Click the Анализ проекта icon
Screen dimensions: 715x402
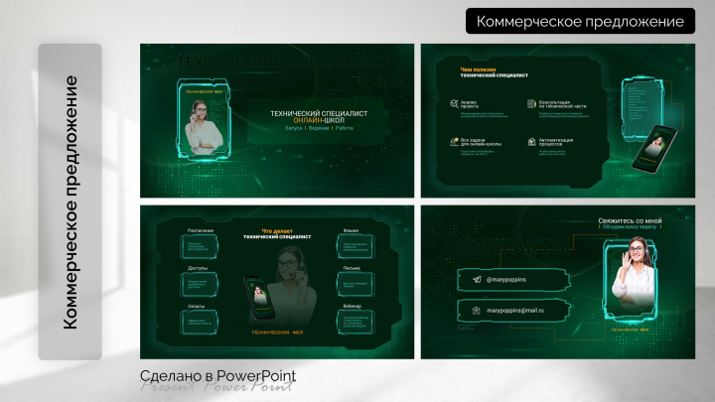tap(454, 104)
